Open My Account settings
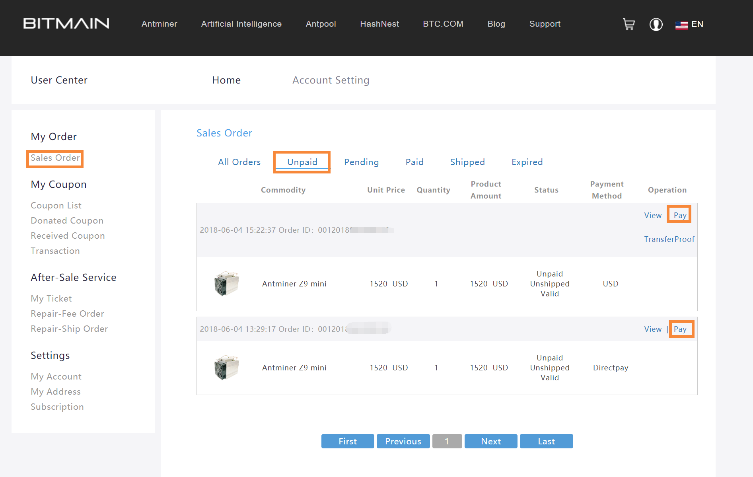 click(x=56, y=376)
